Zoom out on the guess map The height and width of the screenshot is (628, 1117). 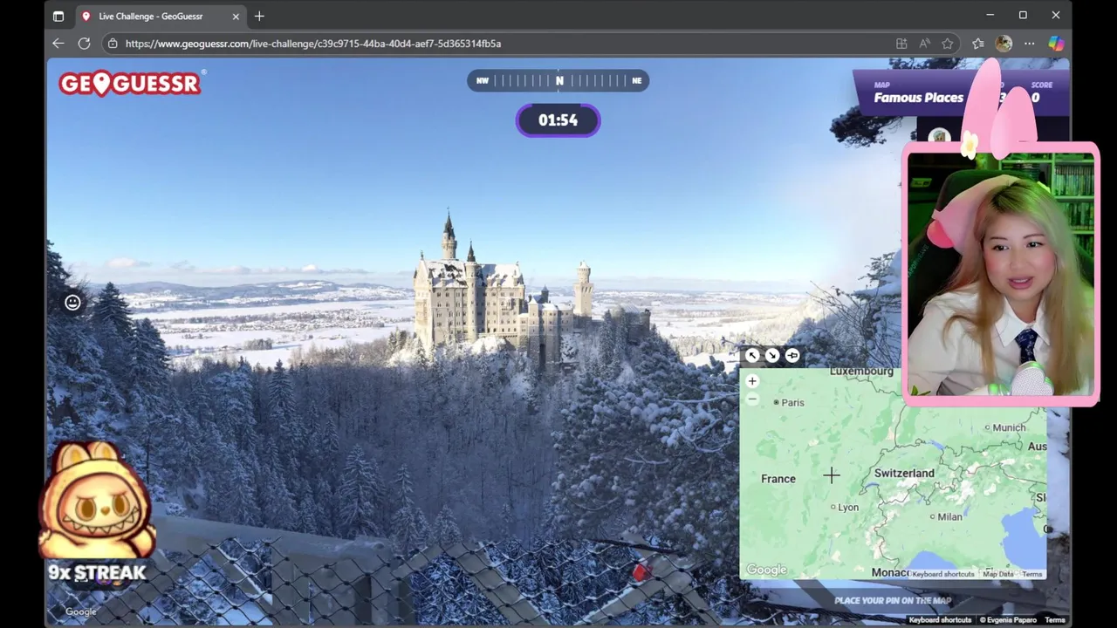[752, 399]
